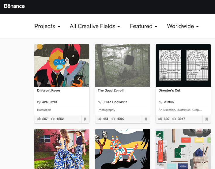Viewport: 215px width, 169px height.
Task: Open the Director's Cut poster thumbnail
Action: [x=183, y=65]
